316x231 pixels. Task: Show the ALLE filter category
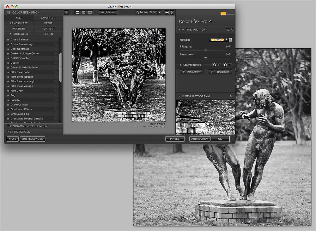(19, 18)
